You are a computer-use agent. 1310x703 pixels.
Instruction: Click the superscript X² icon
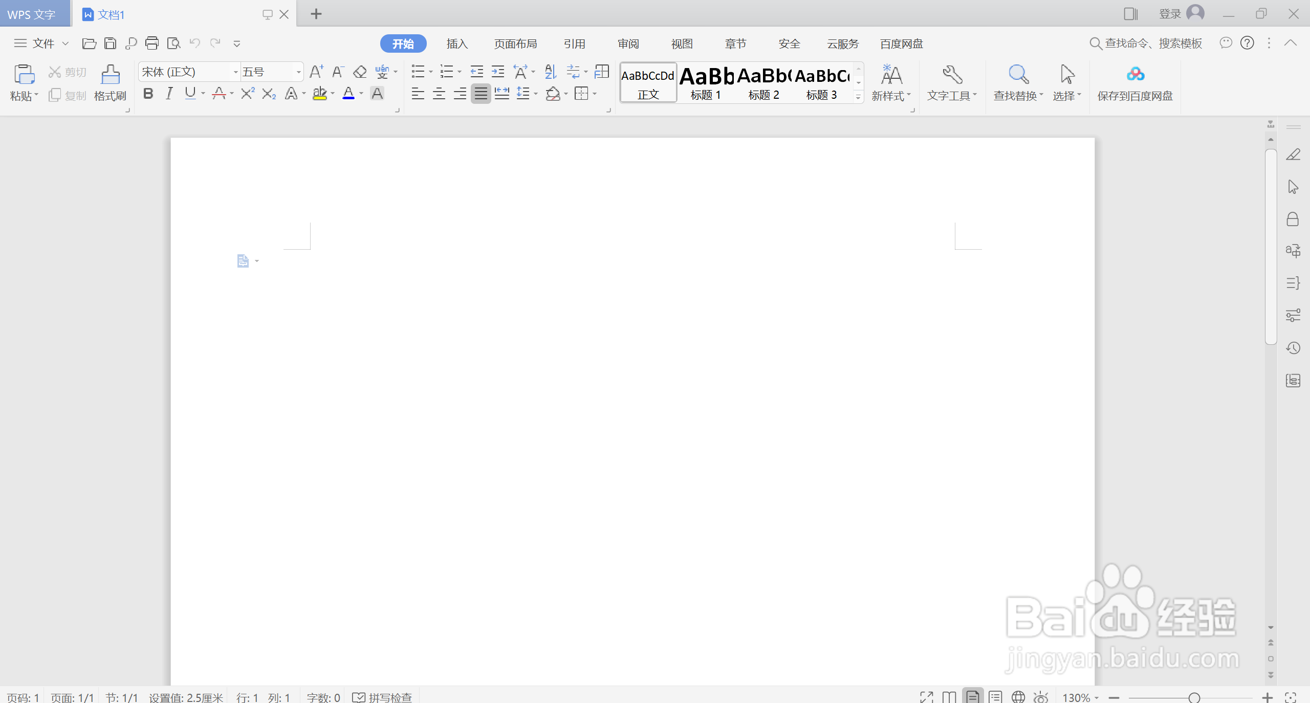[x=248, y=94]
